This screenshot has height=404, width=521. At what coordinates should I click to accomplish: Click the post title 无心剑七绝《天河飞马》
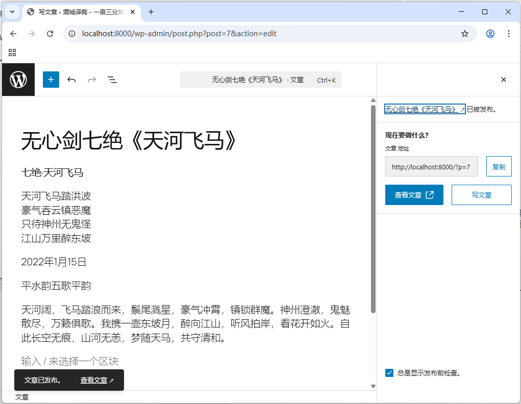129,140
